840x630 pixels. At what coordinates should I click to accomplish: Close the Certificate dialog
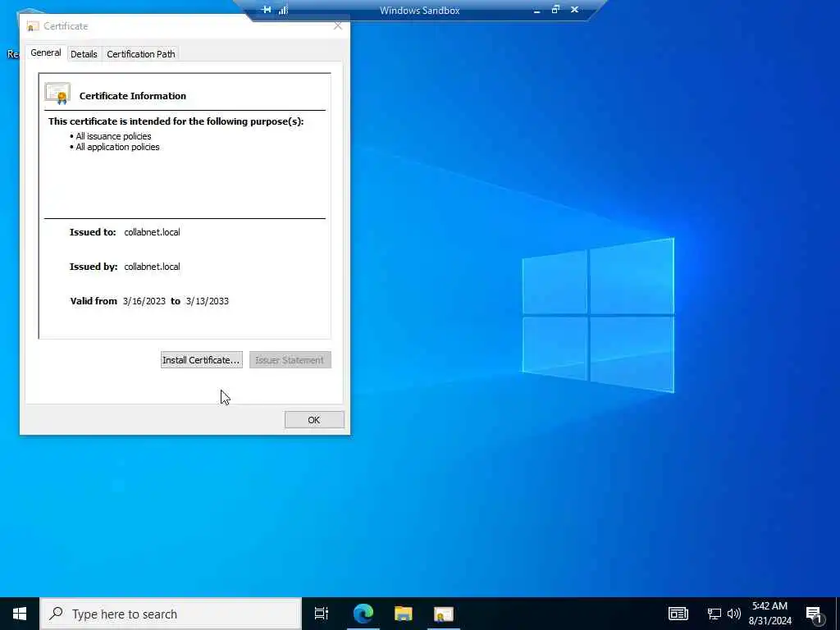tap(337, 25)
